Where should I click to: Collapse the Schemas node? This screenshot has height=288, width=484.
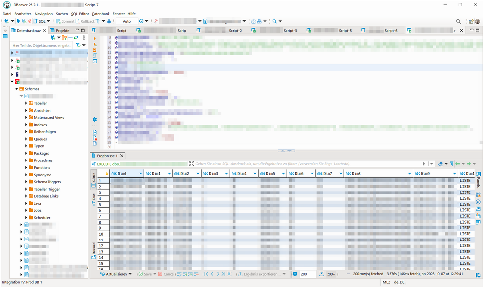(x=16, y=89)
